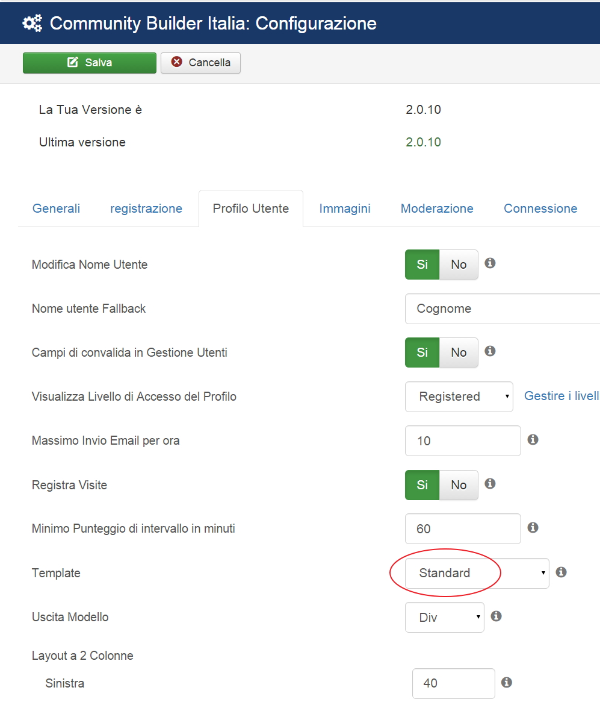Set Campi di convalida to Si
The height and width of the screenshot is (708, 600).
coord(422,352)
